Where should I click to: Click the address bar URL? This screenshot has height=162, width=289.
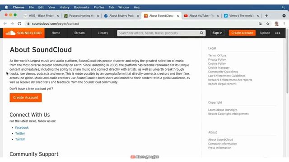pos(55,24)
